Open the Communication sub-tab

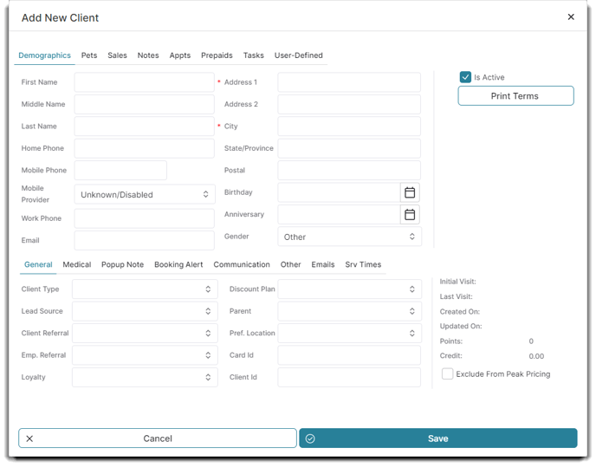tap(242, 264)
